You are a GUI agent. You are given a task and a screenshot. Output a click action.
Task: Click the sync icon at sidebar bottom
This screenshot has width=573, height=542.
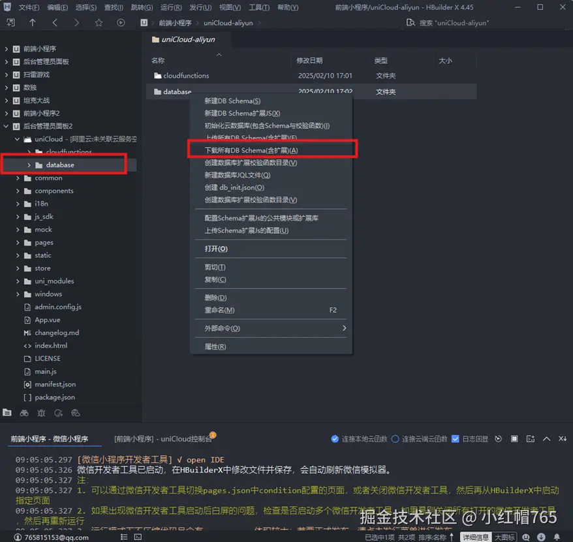[x=59, y=413]
